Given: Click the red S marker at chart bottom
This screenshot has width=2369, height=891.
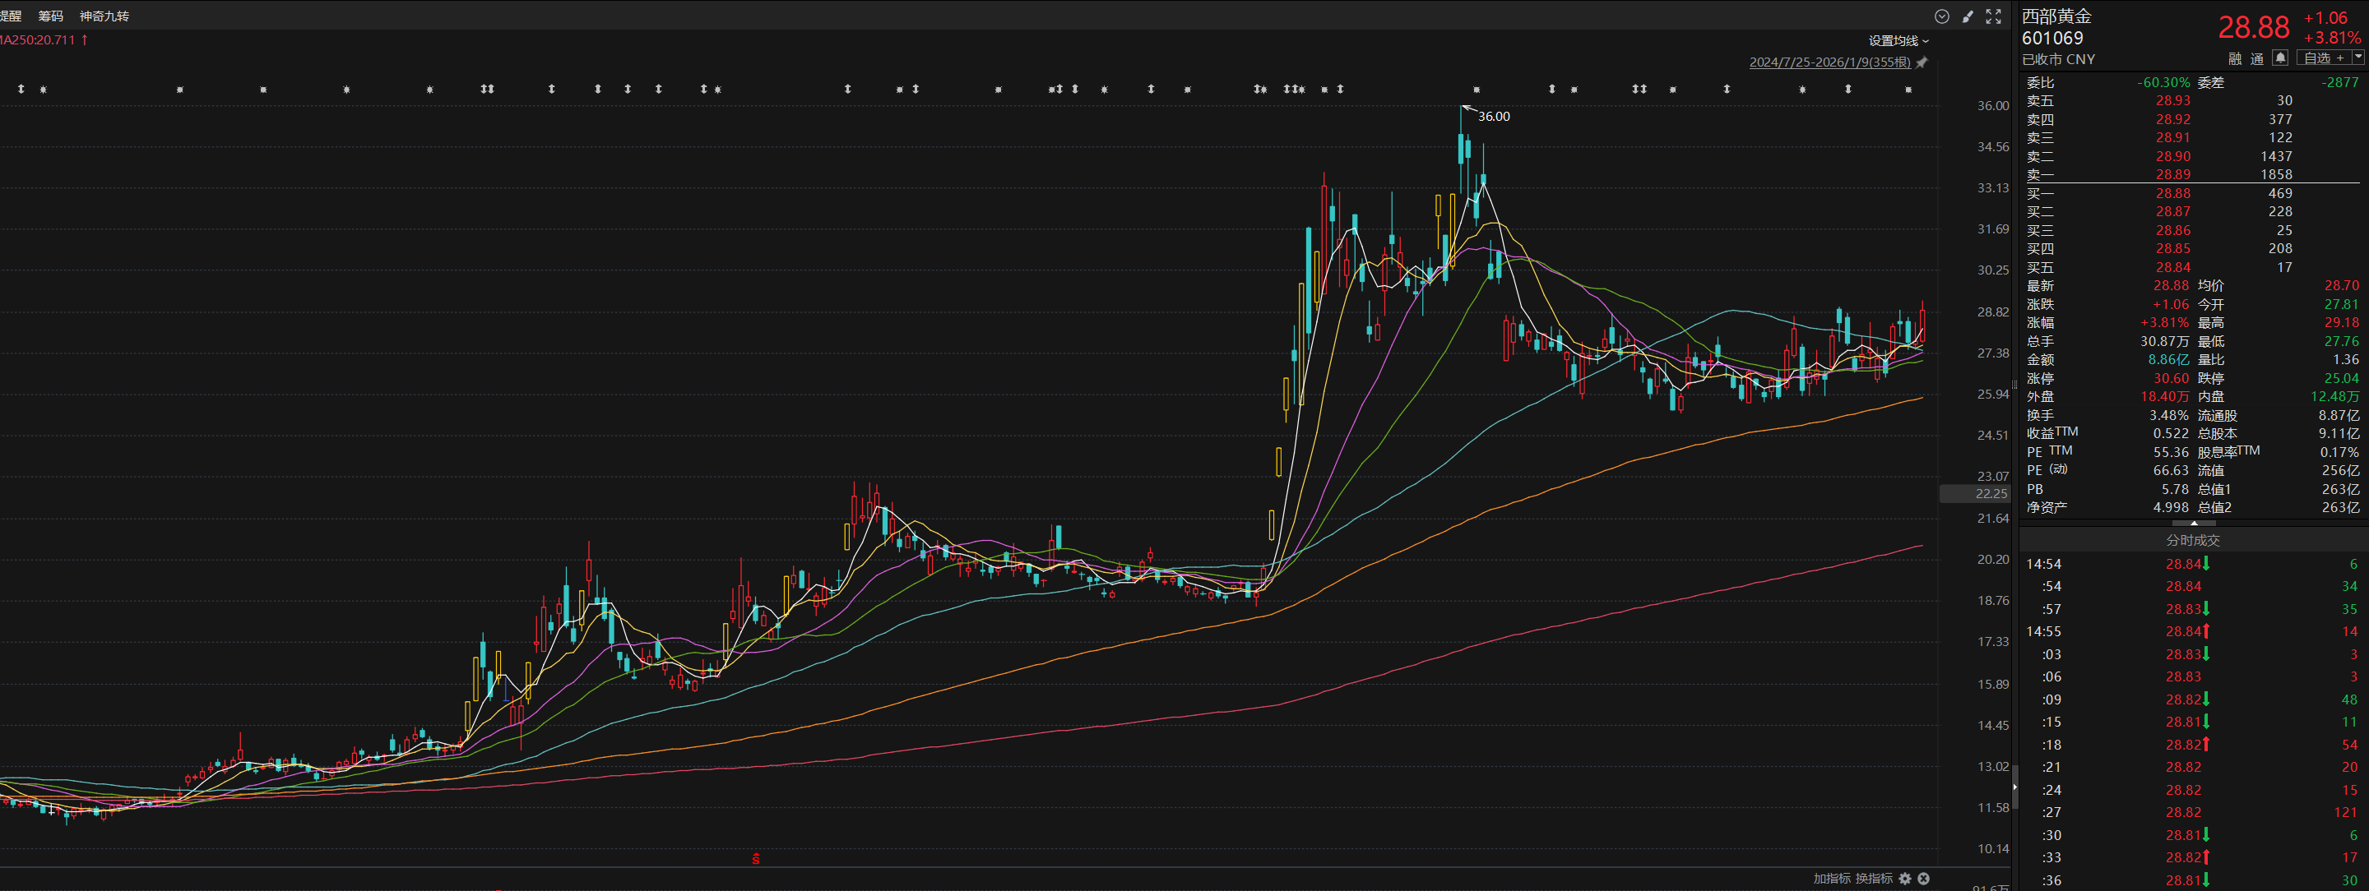Looking at the screenshot, I should coord(756,859).
